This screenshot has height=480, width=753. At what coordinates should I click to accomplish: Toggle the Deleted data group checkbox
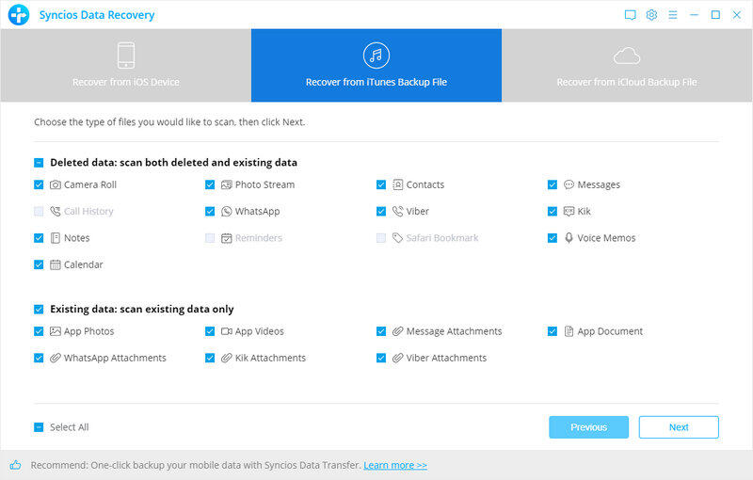39,163
